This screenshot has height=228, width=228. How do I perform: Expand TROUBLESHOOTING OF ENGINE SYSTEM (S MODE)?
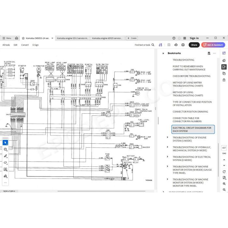coord(167,137)
